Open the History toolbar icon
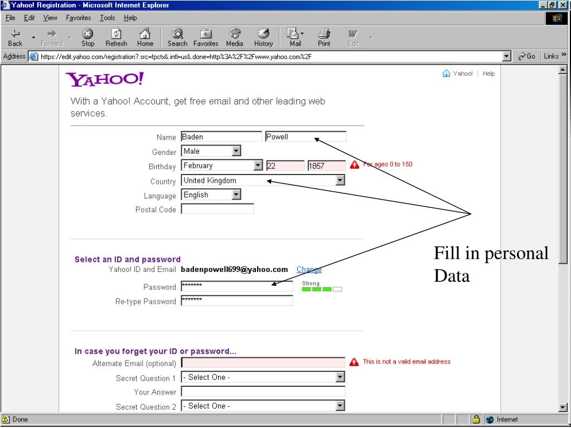The height and width of the screenshot is (428, 571). 263,38
